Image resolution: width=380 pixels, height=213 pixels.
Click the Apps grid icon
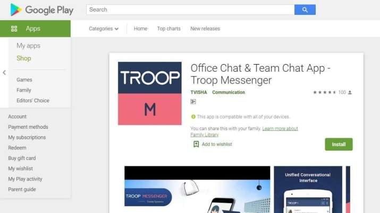(x=14, y=29)
